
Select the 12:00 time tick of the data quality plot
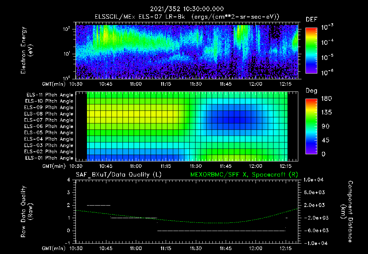(x=256, y=248)
